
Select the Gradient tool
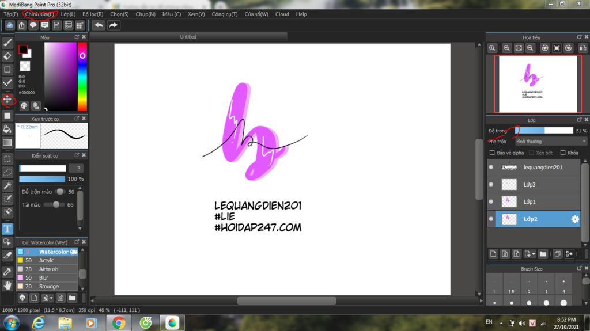point(7,143)
